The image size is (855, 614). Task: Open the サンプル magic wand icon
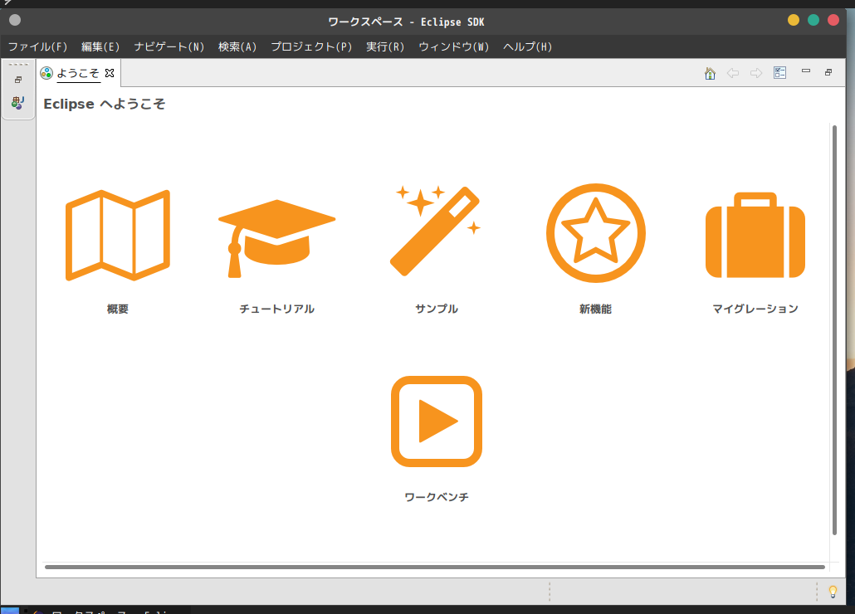[436, 231]
